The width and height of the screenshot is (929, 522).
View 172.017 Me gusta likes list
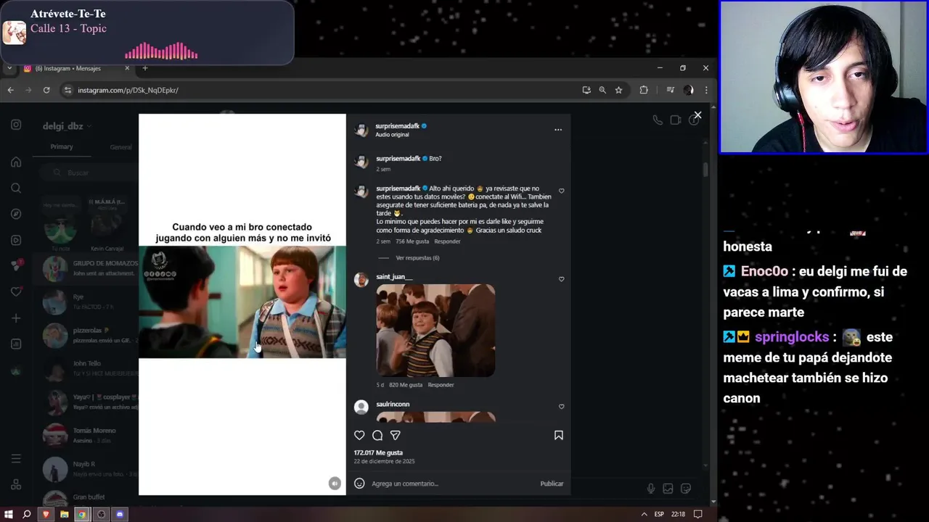click(x=378, y=452)
